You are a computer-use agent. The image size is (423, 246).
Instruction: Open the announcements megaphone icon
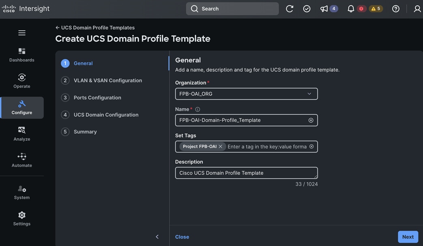[x=324, y=9]
